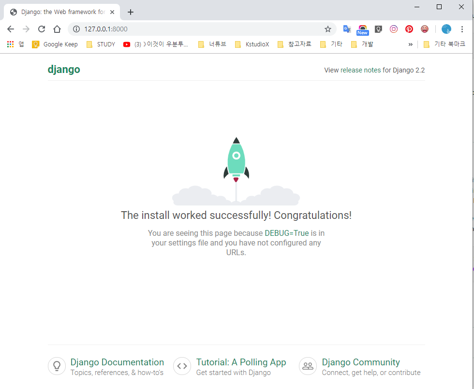Open the Django Documentation link
The image size is (474, 389).
click(117, 362)
